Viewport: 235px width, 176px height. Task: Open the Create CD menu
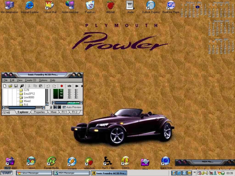(31, 80)
